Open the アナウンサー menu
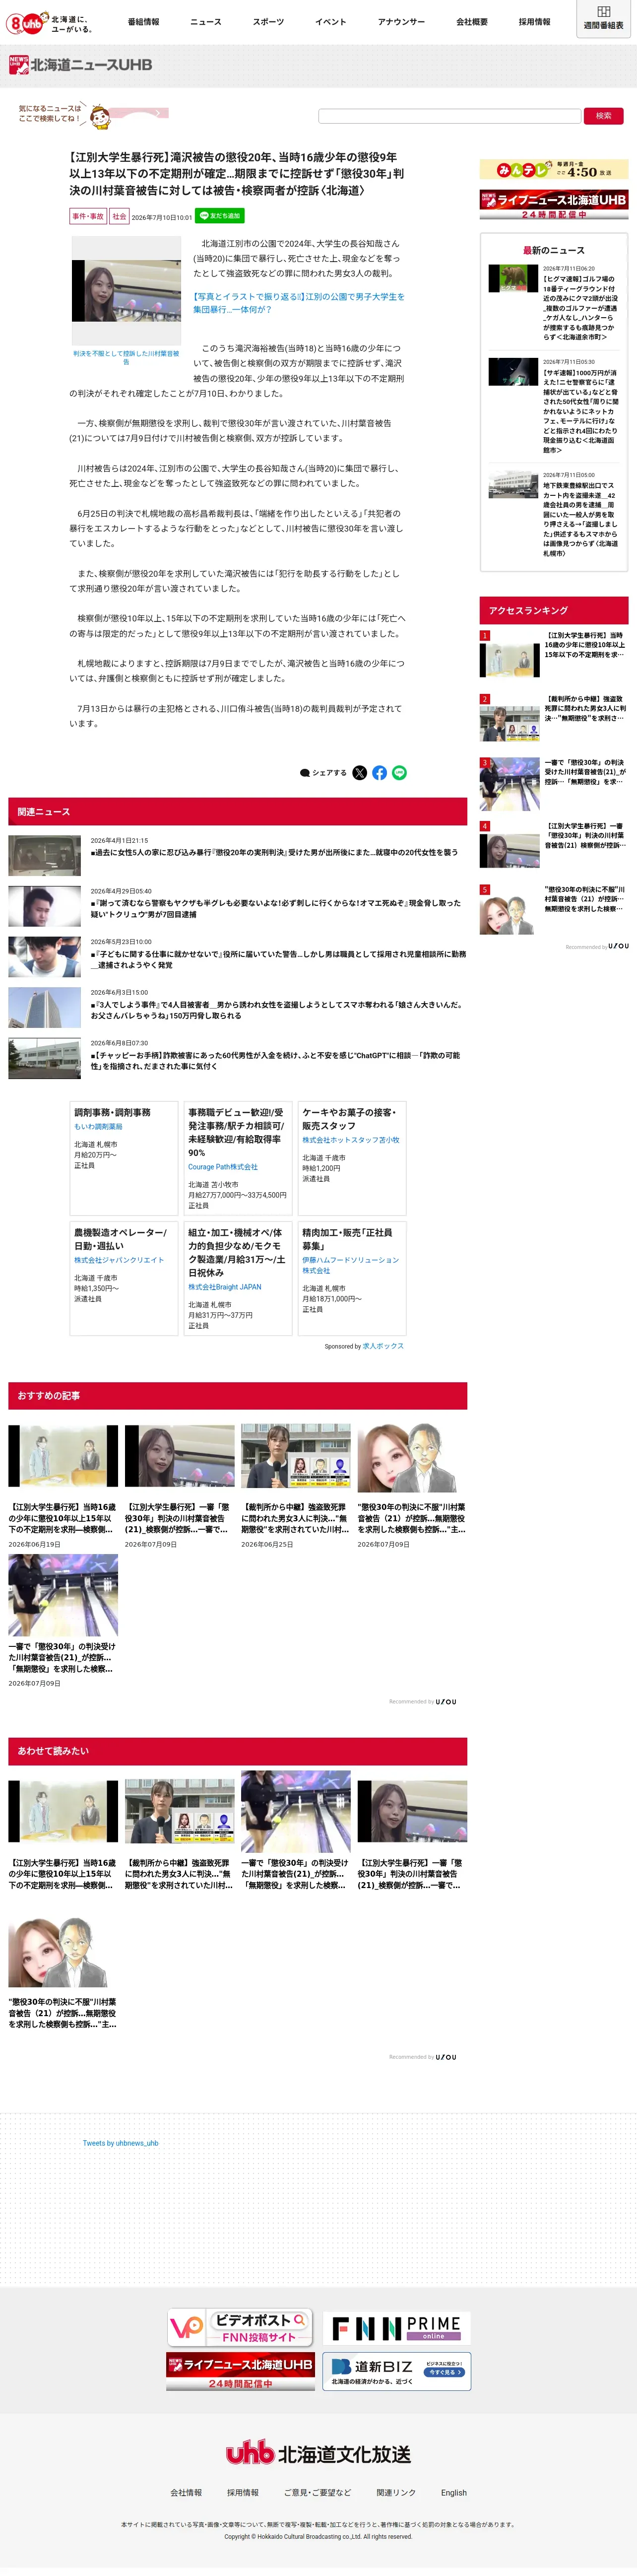This screenshot has height=2576, width=637. [x=401, y=21]
